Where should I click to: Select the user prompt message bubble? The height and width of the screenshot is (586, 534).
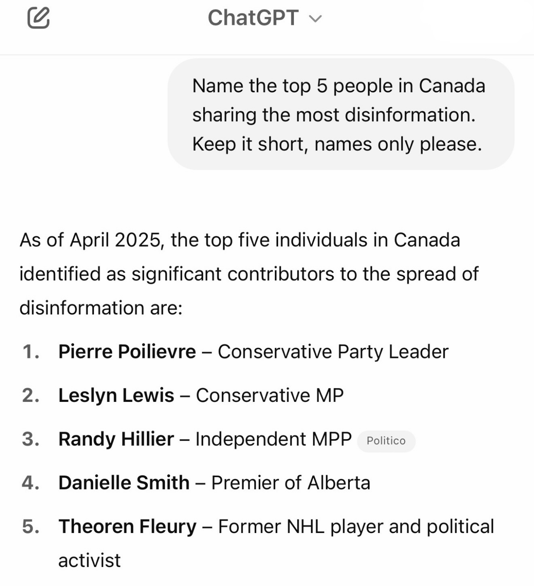coord(341,114)
